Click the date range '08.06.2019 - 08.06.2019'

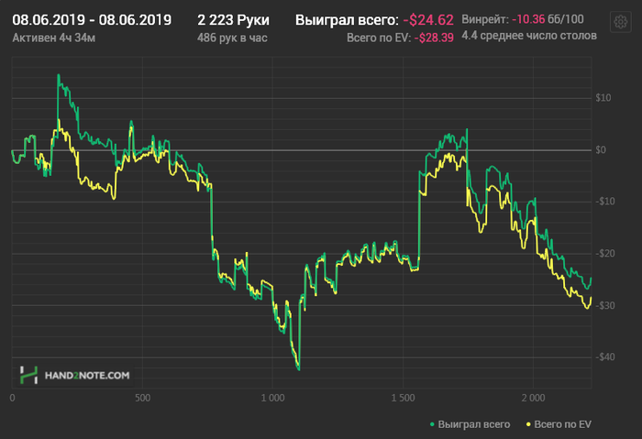[x=92, y=20]
